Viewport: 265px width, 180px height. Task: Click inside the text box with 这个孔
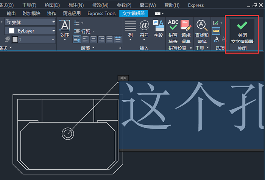pos(191,115)
